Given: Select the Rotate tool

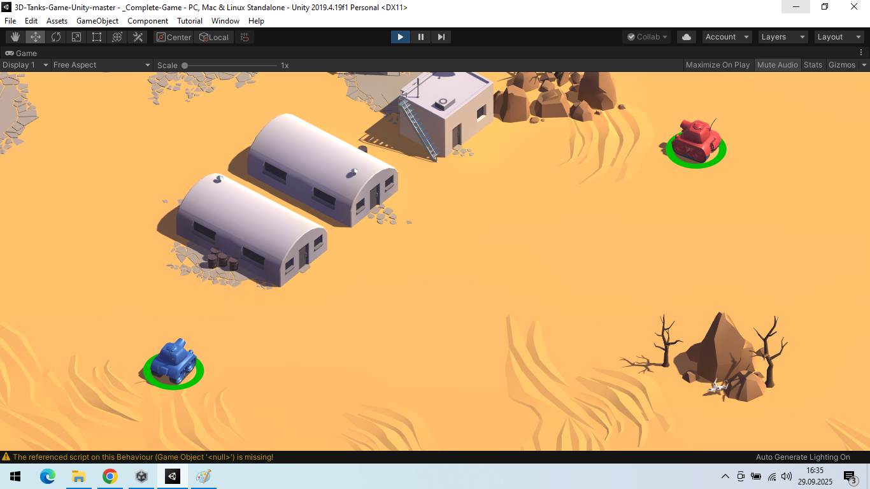Looking at the screenshot, I should tap(56, 37).
